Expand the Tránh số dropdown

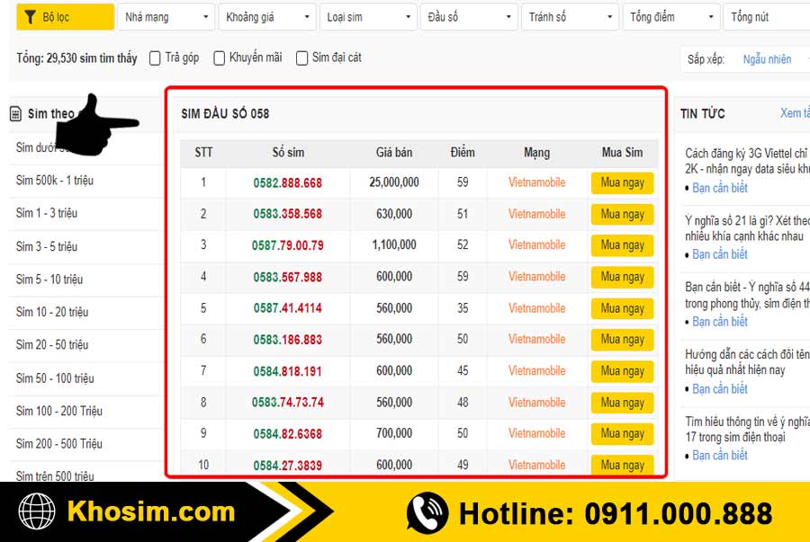pos(570,16)
